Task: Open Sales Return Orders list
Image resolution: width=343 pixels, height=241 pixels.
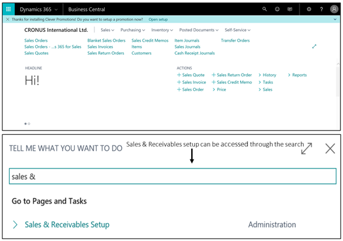Action: tap(105, 53)
